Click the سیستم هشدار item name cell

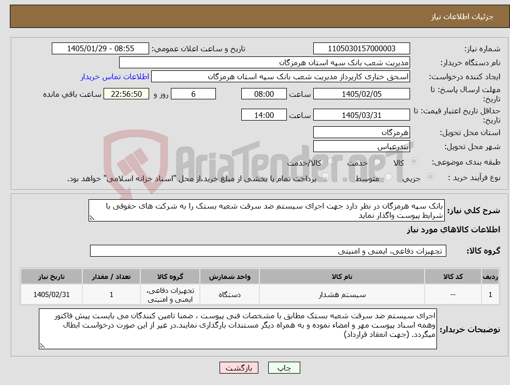point(342,294)
